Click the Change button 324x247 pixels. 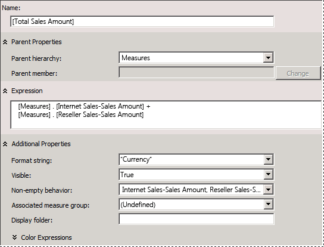click(x=298, y=73)
